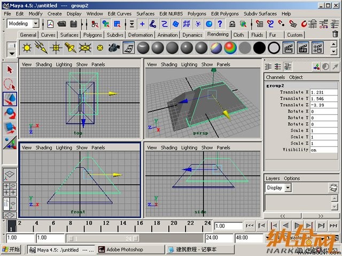Open Lighting menu in front viewport
The image size is (342, 256).
[x=64, y=148]
